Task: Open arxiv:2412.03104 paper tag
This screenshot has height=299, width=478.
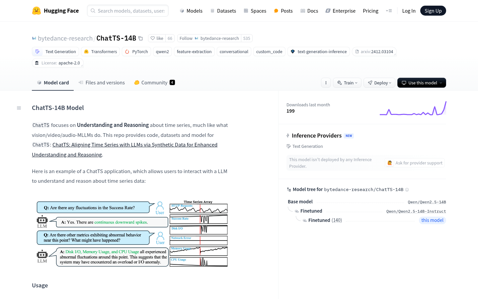Action: coord(374,51)
